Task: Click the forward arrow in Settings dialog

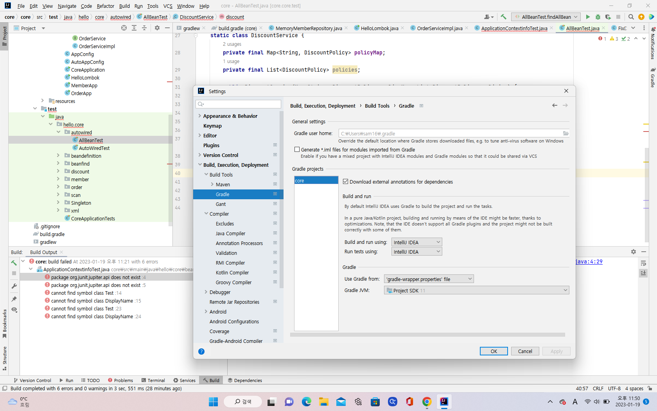Action: pyautogui.click(x=565, y=105)
